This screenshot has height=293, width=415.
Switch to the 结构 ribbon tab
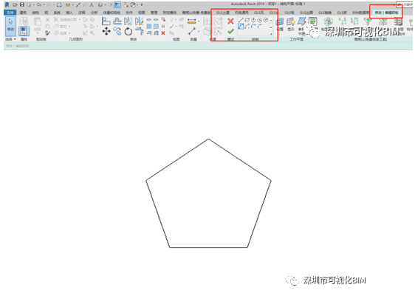[x=35, y=13]
